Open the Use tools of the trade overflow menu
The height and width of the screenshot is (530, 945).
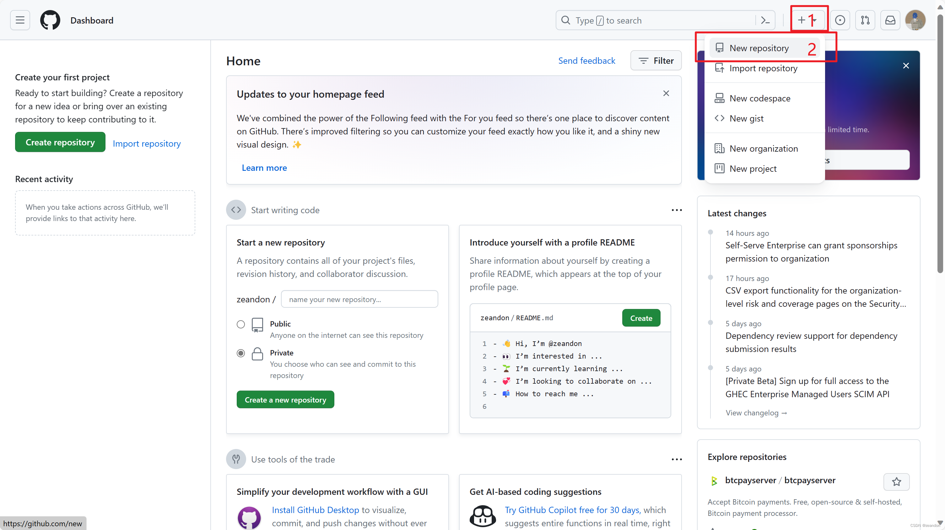click(676, 459)
